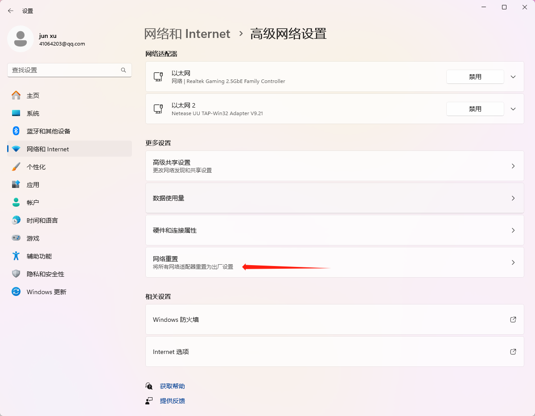Click the Windows 更新 sync icon

(x=16, y=292)
